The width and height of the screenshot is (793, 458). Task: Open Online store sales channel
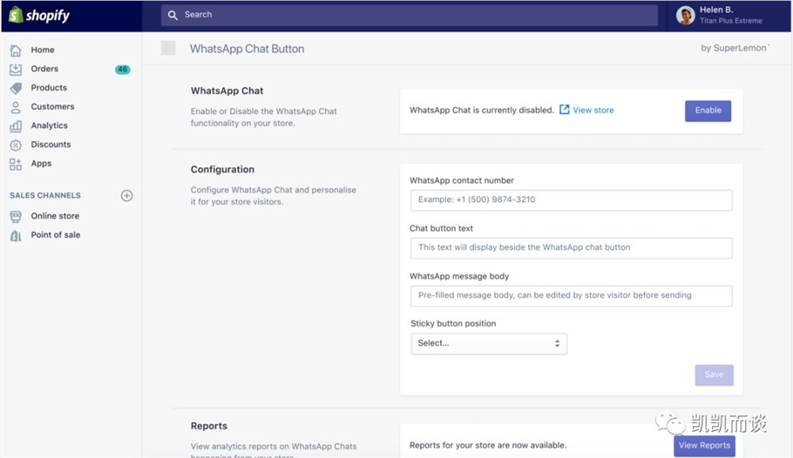point(56,216)
